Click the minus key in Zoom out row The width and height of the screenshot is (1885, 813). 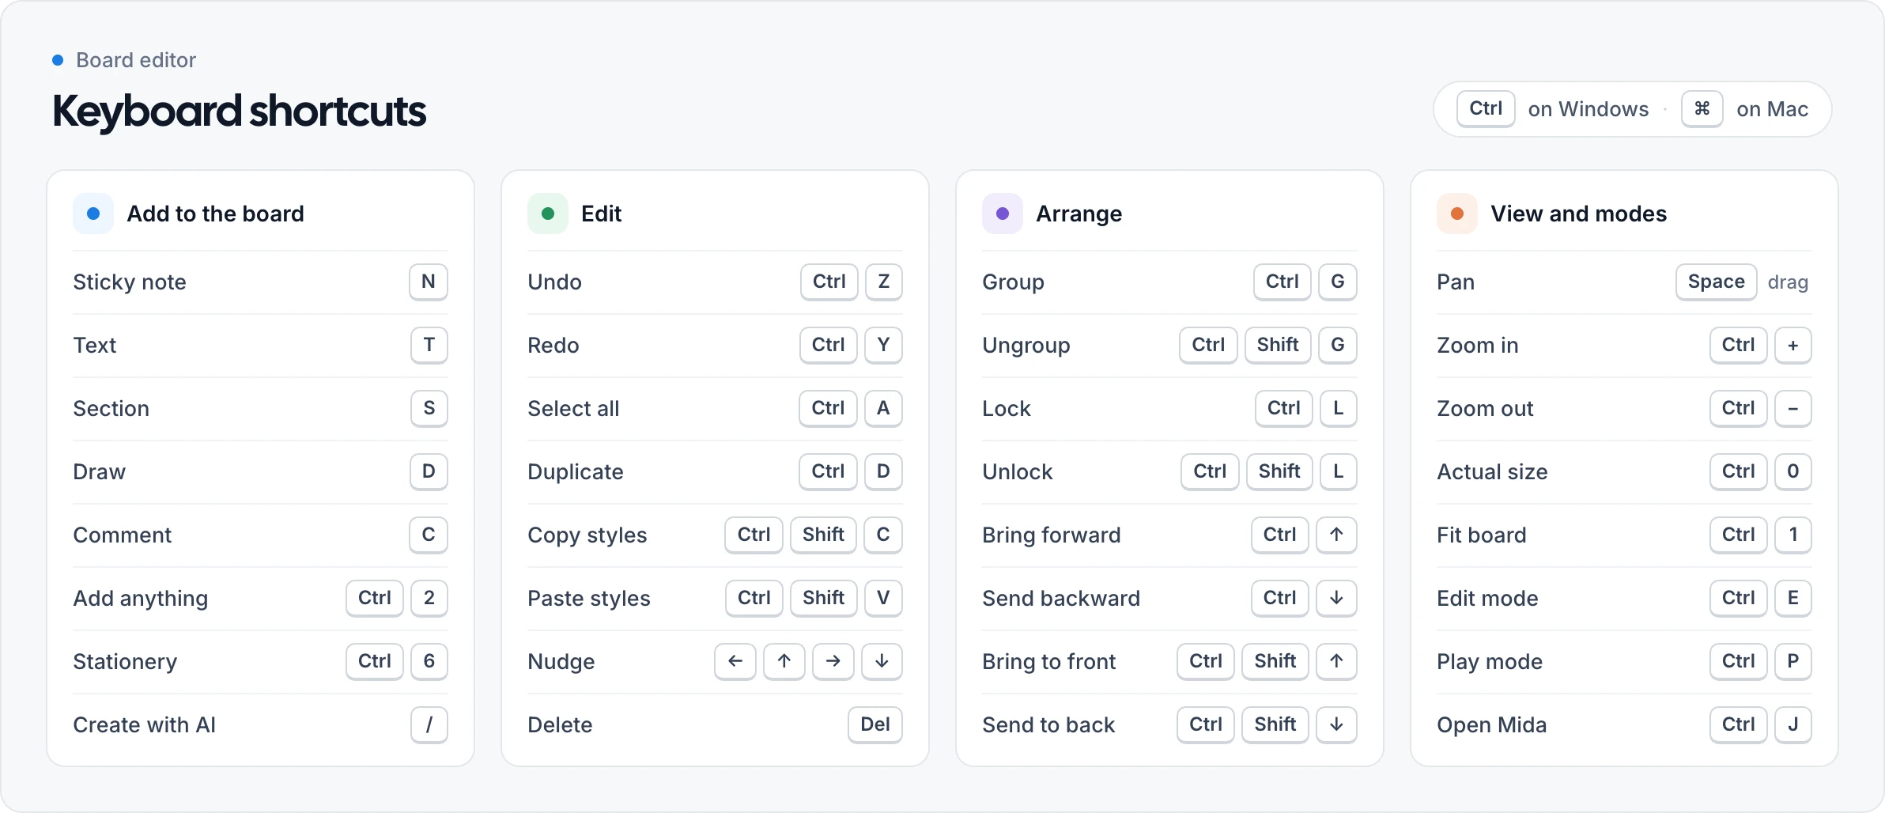click(x=1793, y=408)
